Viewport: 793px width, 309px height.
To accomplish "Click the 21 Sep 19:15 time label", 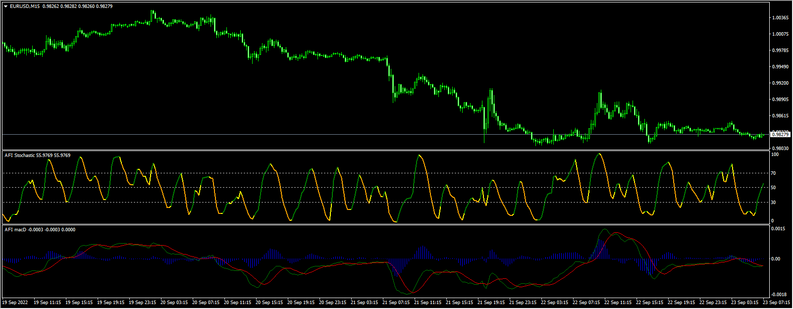I will [x=492, y=302].
